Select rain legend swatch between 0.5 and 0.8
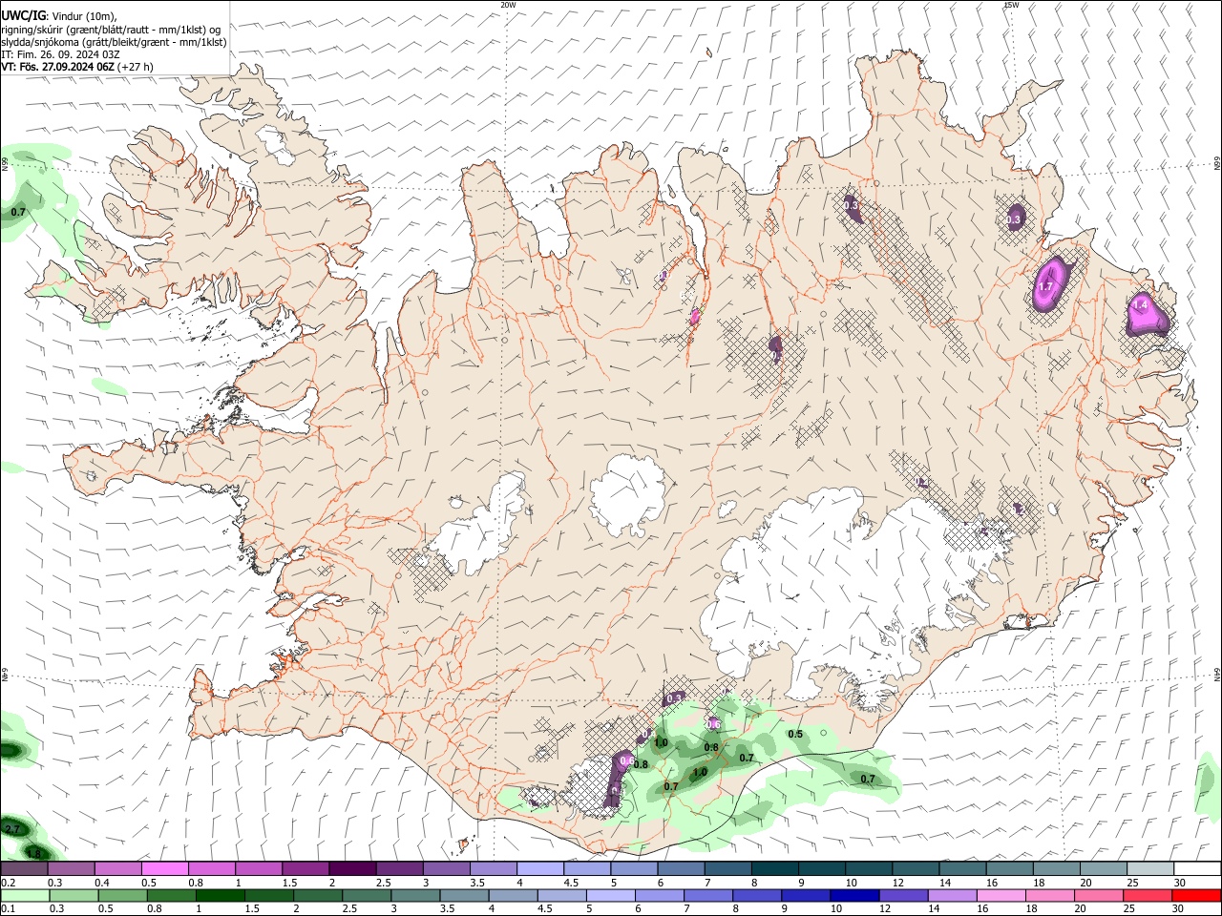This screenshot has width=1222, height=916. [121, 895]
